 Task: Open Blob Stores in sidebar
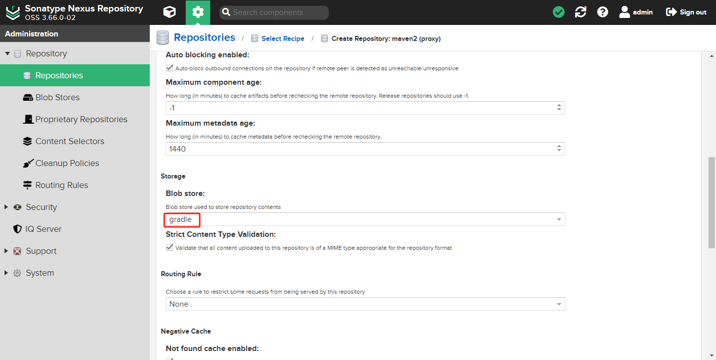[57, 98]
